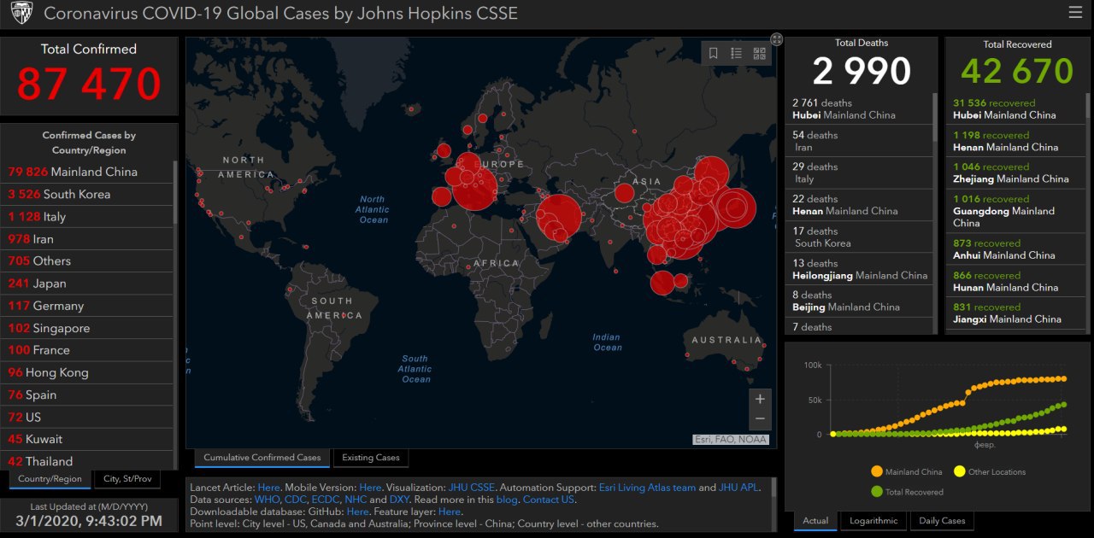This screenshot has height=538, width=1094.
Task: Open the DXY data source link
Action: pos(399,500)
